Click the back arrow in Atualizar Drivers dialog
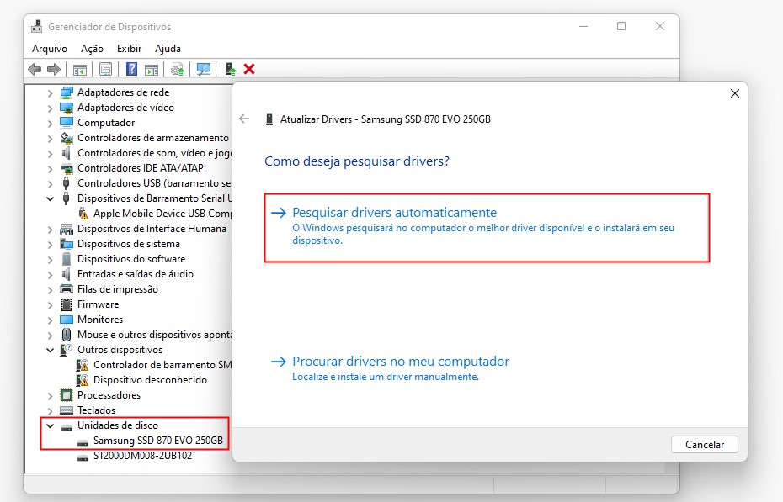Viewport: 783px width, 502px height. tap(244, 119)
